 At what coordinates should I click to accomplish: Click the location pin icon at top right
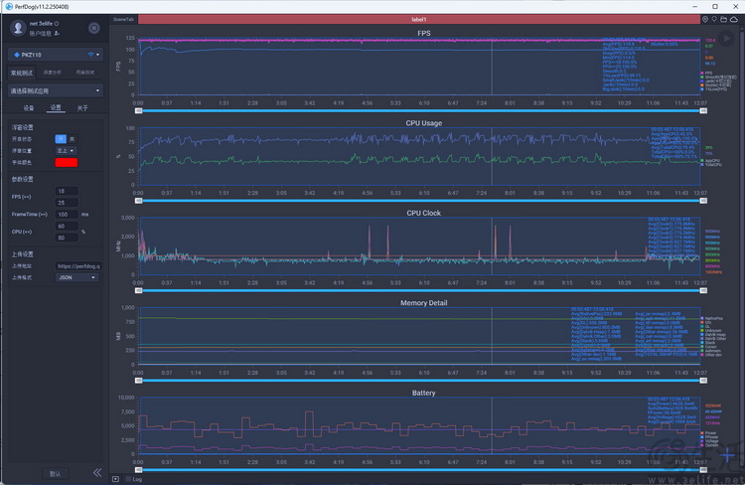[x=705, y=20]
